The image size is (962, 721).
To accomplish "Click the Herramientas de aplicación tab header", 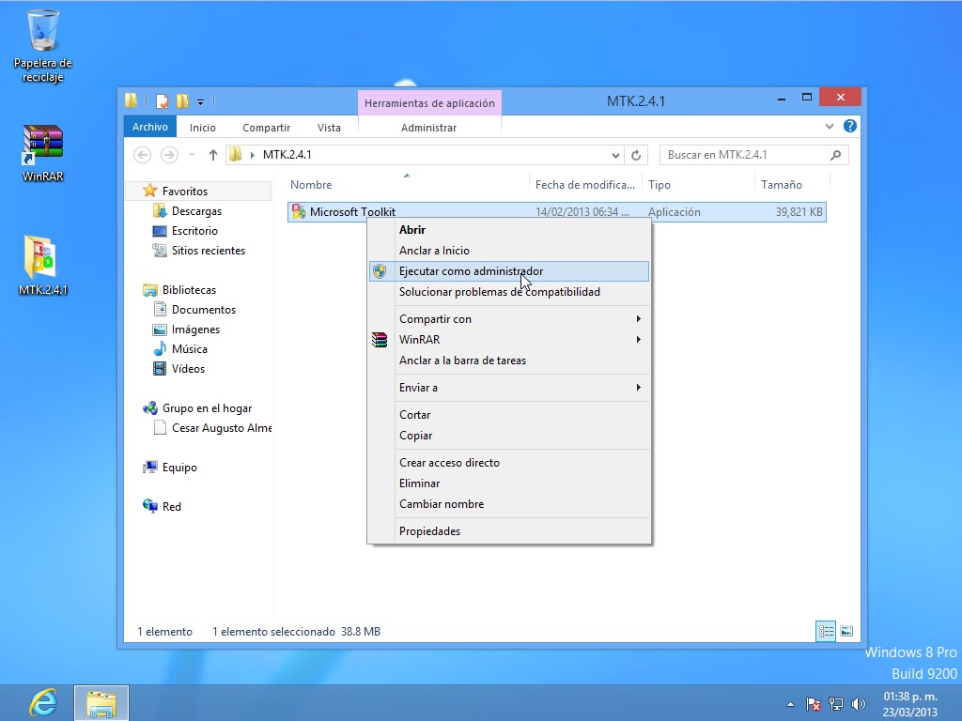I will click(x=429, y=103).
